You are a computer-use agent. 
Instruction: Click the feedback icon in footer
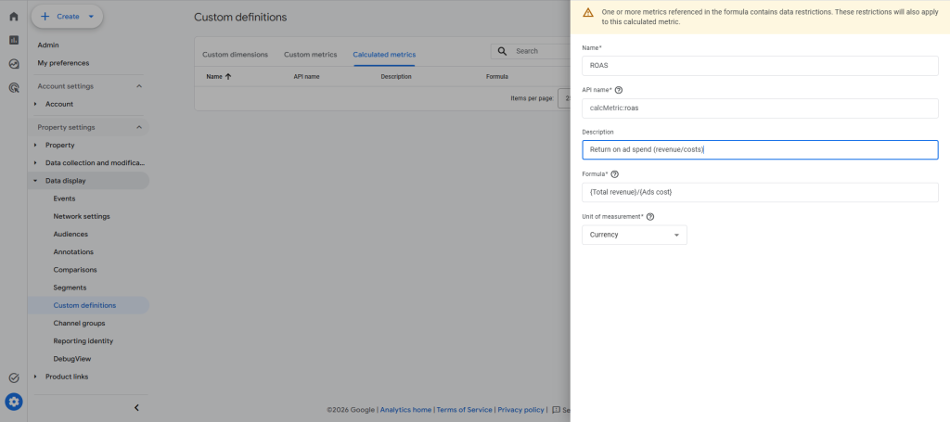[x=557, y=410]
